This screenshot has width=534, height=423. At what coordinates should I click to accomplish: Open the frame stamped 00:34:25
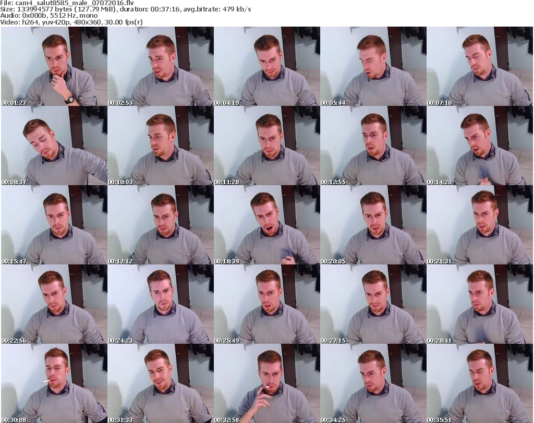click(x=373, y=383)
